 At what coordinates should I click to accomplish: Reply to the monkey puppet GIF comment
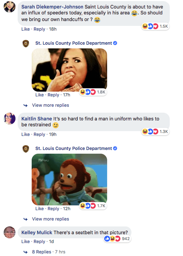(53, 209)
